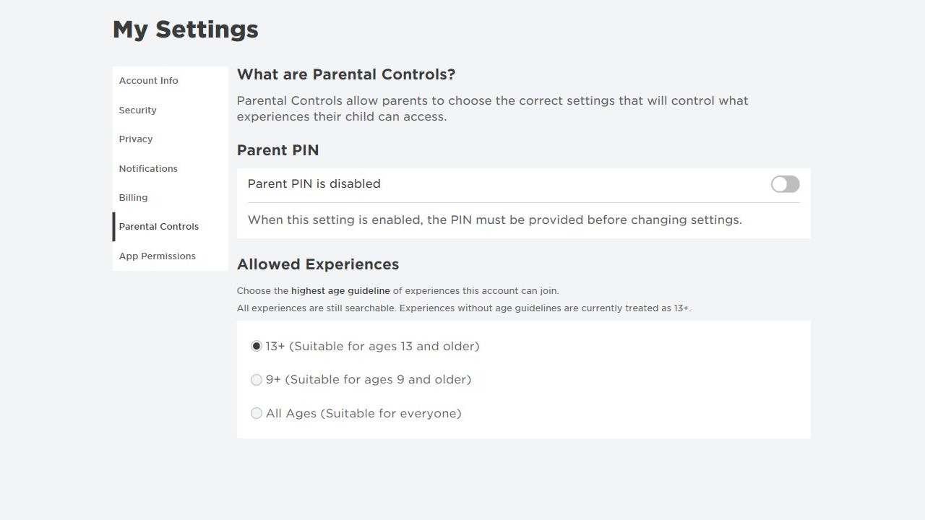This screenshot has width=925, height=520.
Task: Click the bold 'highest age guideline' text
Action: point(340,291)
